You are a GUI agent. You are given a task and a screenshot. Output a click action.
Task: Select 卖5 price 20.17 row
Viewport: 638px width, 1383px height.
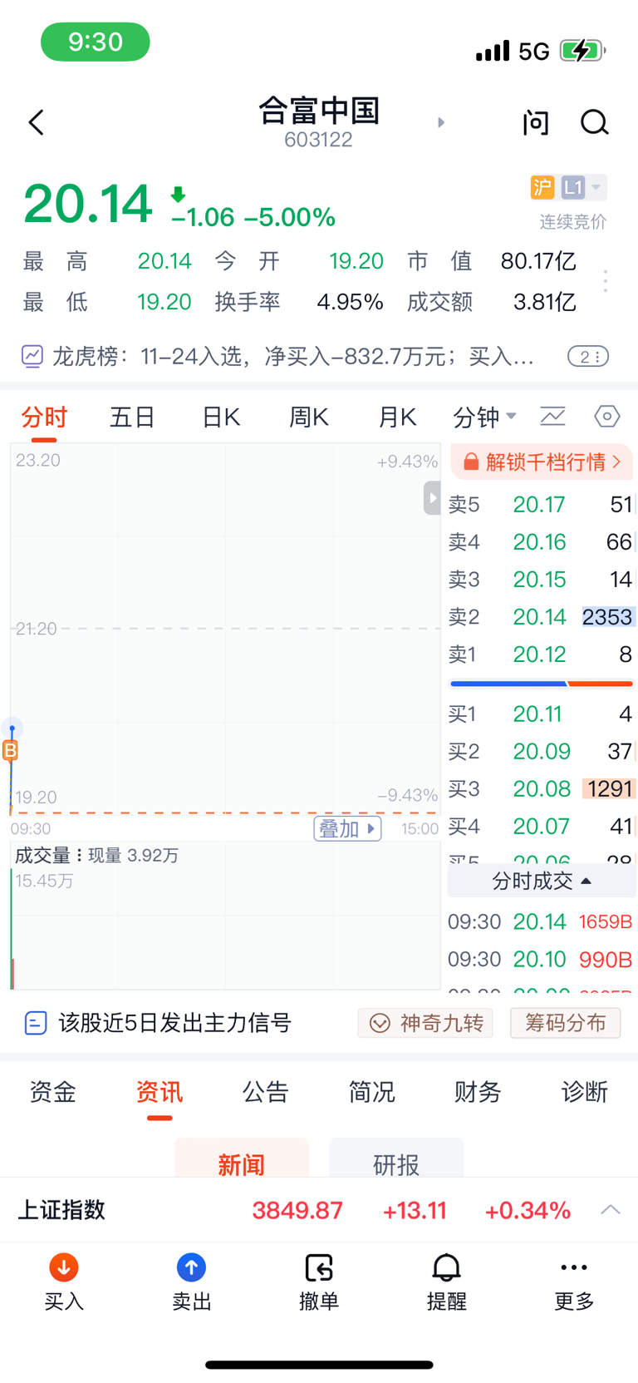click(x=541, y=505)
